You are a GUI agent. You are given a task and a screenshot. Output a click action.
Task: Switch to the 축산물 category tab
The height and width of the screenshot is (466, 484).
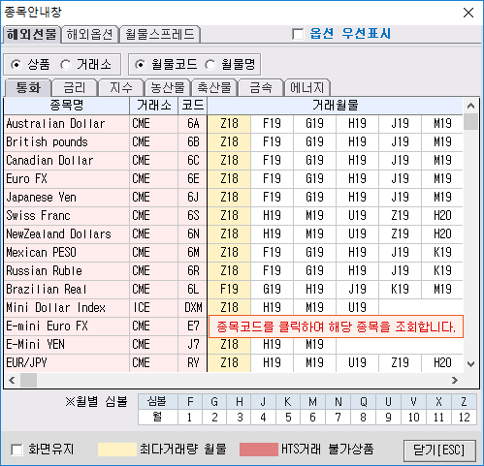[214, 87]
